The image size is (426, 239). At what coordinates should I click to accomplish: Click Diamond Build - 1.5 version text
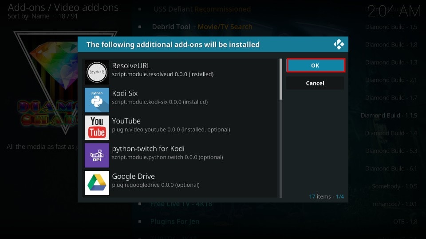(x=391, y=27)
